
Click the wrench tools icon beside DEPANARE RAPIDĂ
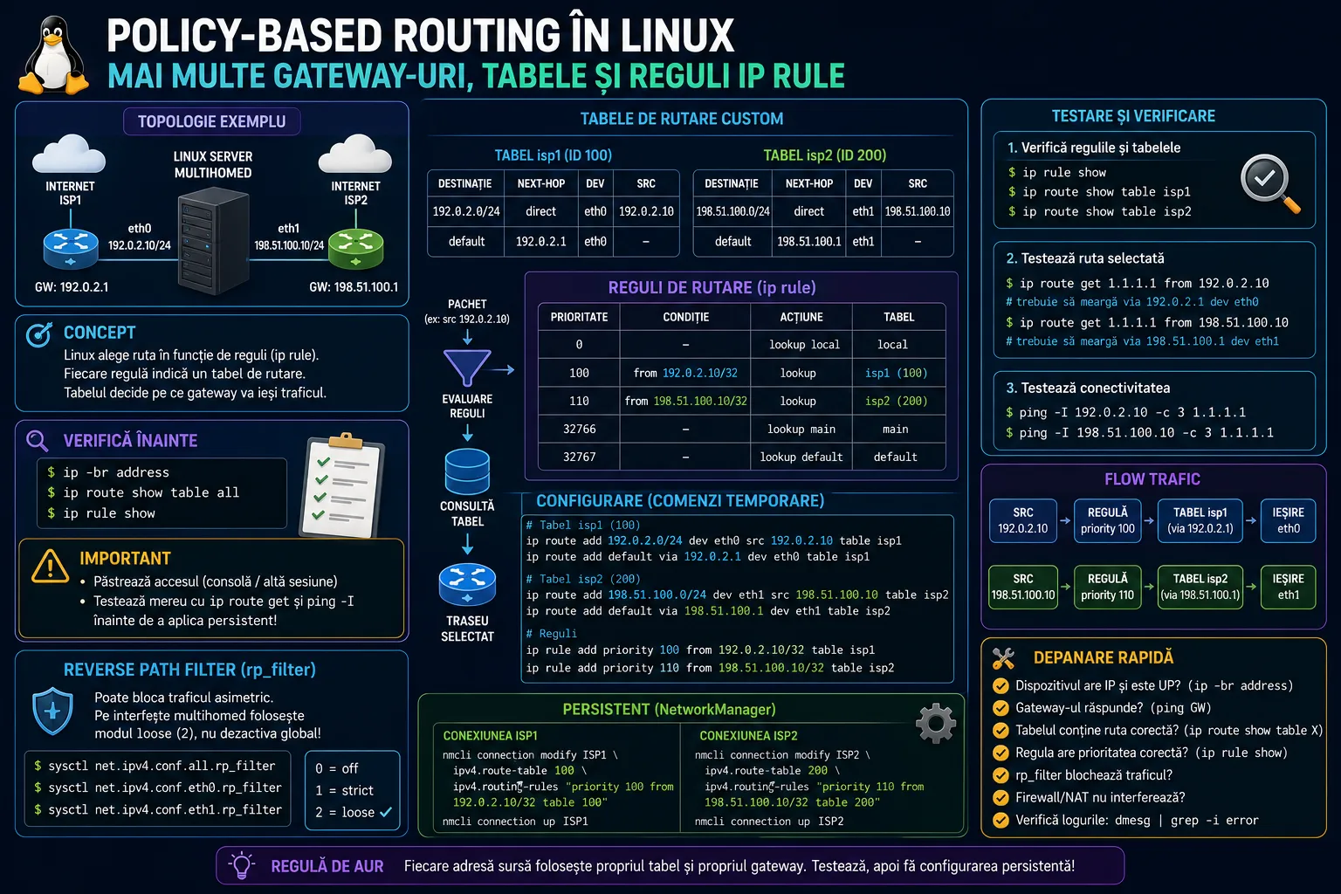(x=1004, y=658)
